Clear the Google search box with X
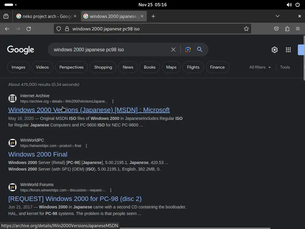The width and height of the screenshot is (305, 229). click(x=173, y=50)
